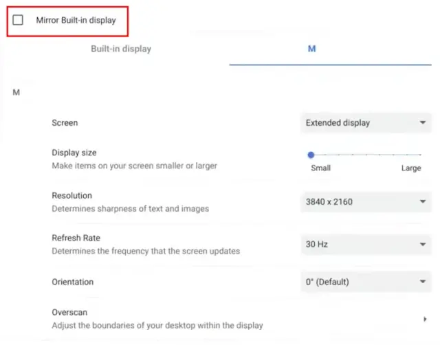Viewport: 440px width, 345px height.
Task: Set Display size slider to the Large end
Action: pos(420,155)
